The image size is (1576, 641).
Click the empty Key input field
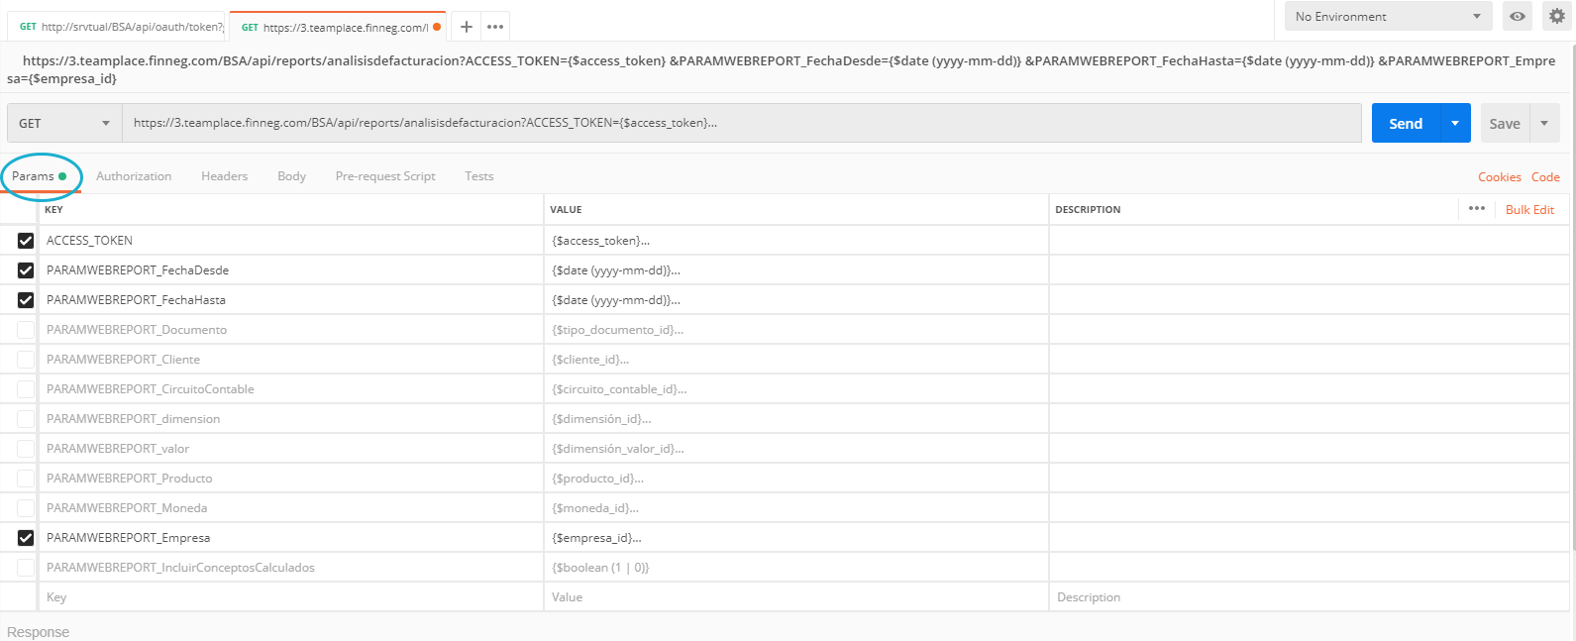[290, 597]
